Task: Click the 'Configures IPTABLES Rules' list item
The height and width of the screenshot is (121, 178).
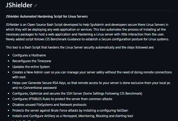Action: coord(62,99)
